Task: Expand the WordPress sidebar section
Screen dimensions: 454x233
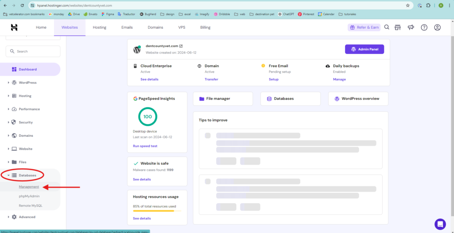Action: (x=27, y=82)
